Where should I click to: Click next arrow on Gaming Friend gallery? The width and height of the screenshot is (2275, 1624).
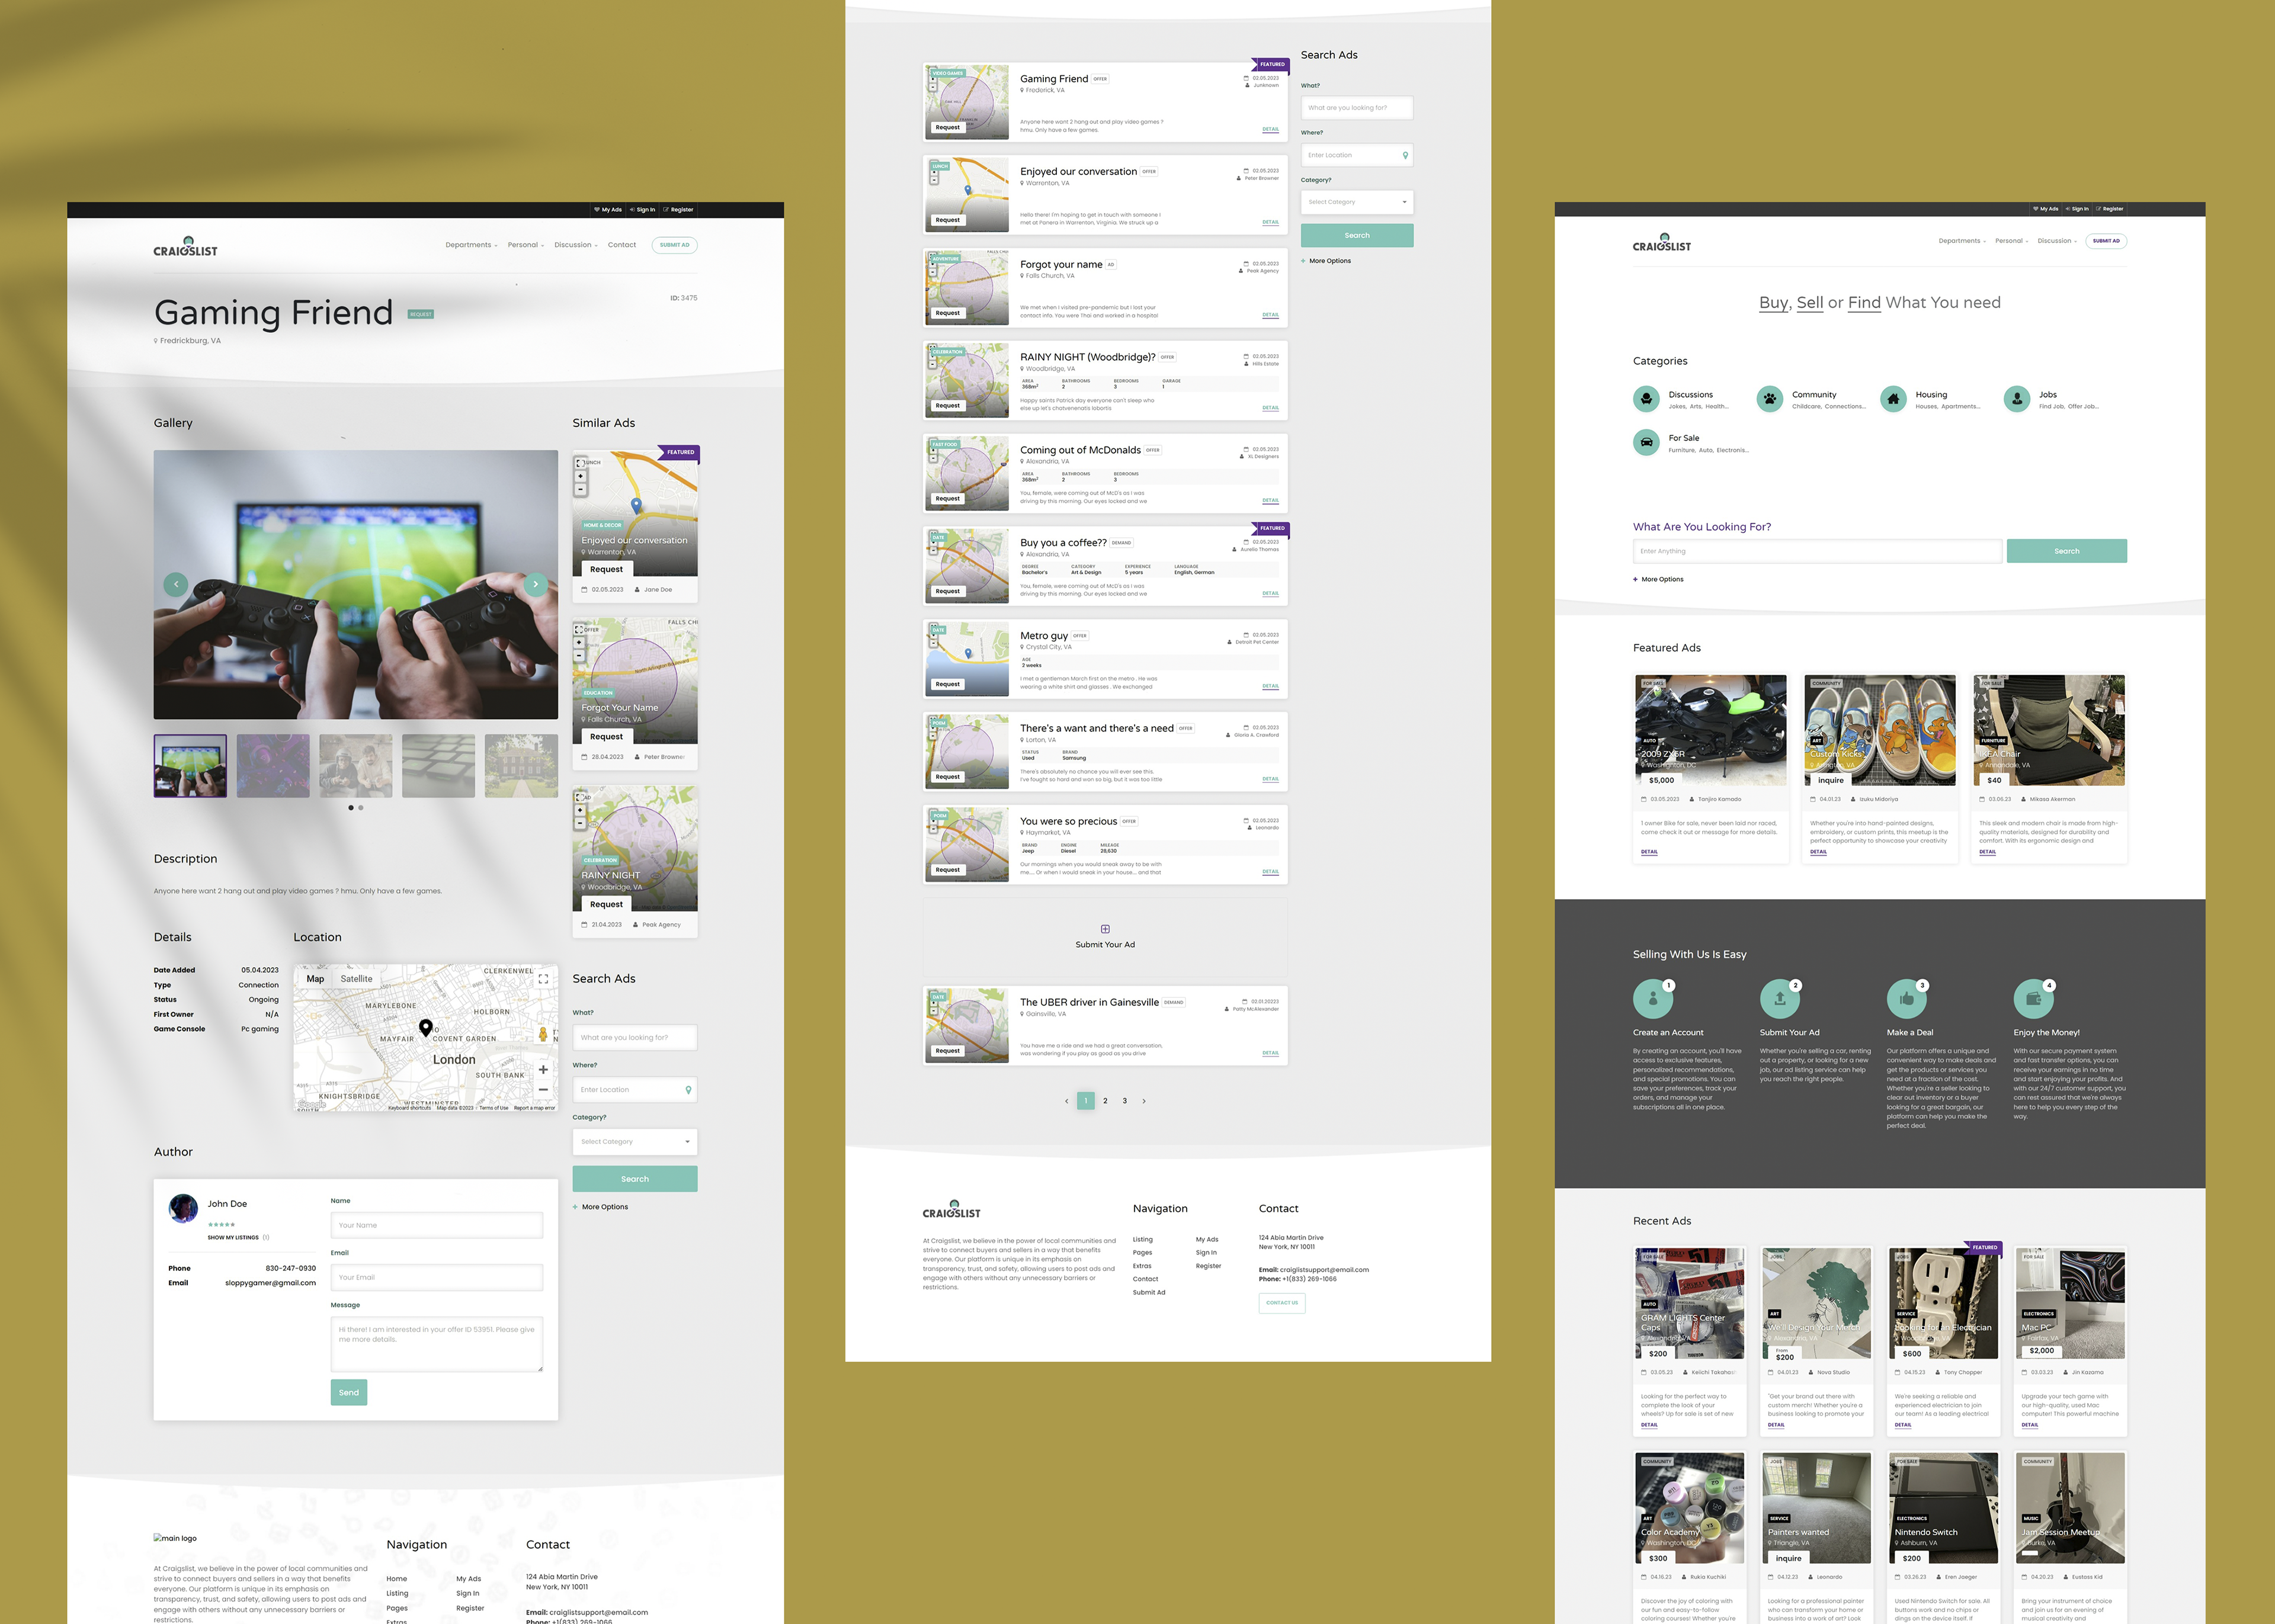(x=535, y=584)
